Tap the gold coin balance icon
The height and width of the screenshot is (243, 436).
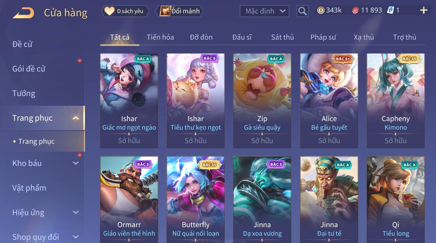pyautogui.click(x=321, y=10)
